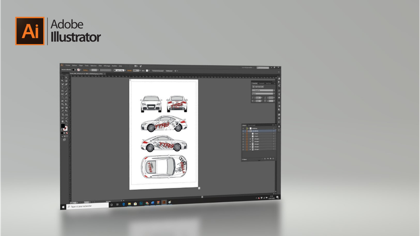Click the orange Contour link in control bar
This screenshot has height=236, width=420.
click(86, 70)
